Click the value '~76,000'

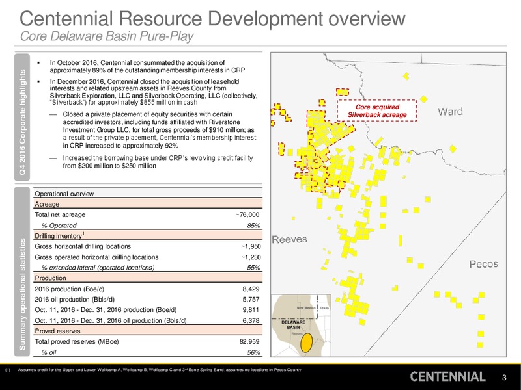(247, 215)
